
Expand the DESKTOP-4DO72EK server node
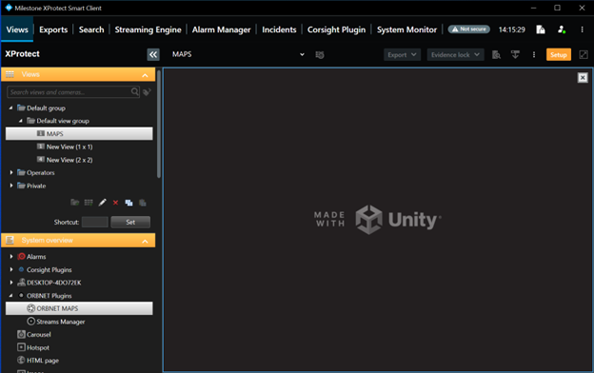pyautogui.click(x=11, y=283)
